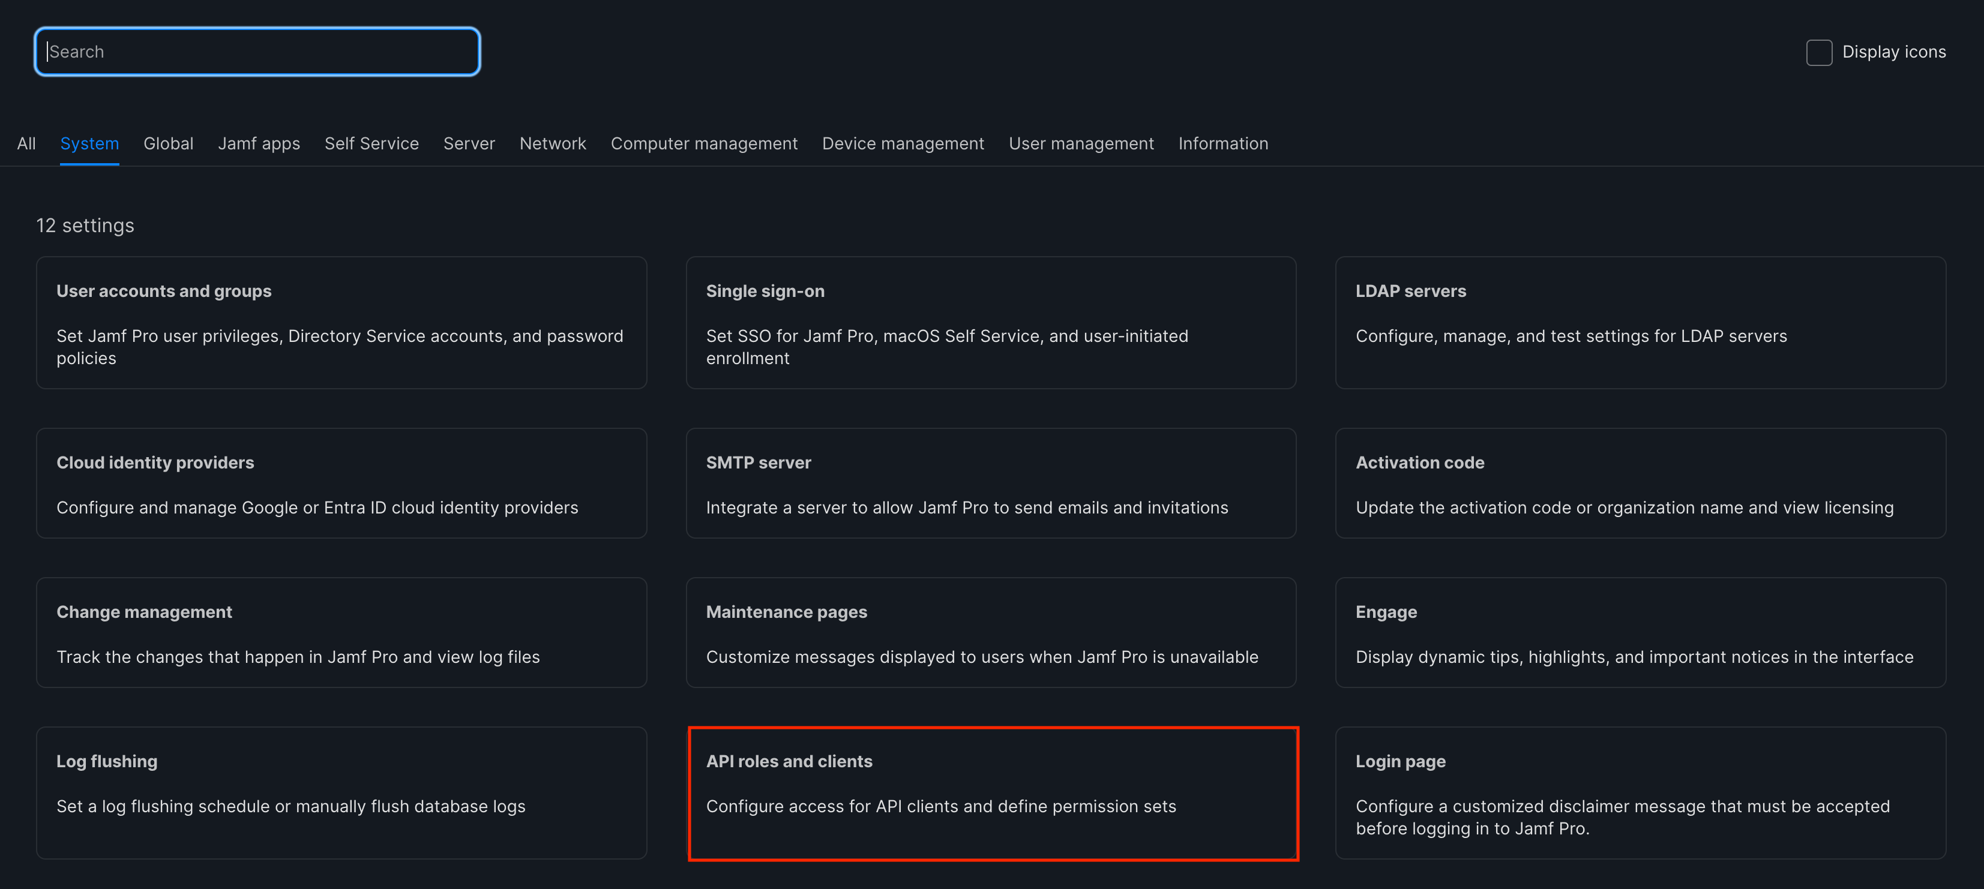
Task: Open the Jamf apps tab
Action: [x=259, y=143]
